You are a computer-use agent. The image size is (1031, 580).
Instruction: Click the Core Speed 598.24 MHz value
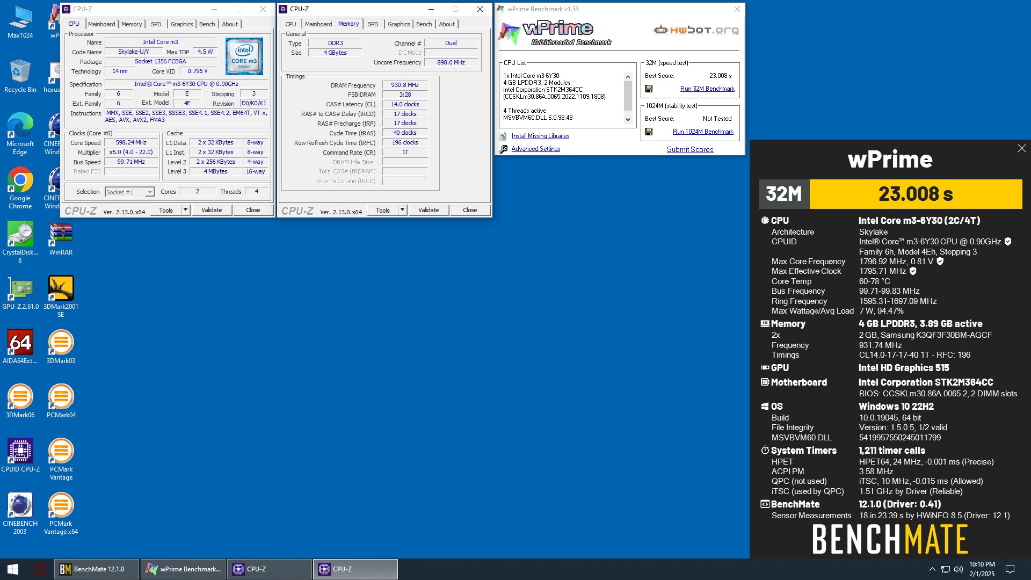point(131,142)
